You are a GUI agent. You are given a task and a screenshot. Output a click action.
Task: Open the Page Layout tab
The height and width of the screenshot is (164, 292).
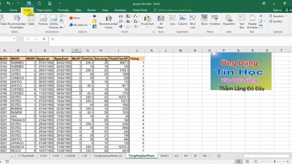(x=44, y=10)
